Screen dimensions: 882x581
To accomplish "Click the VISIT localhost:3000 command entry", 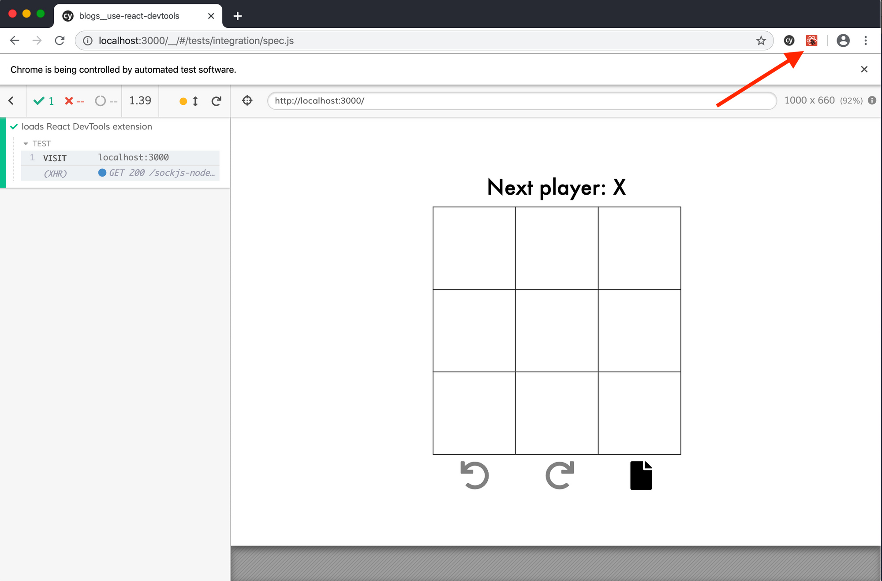I will click(x=120, y=158).
